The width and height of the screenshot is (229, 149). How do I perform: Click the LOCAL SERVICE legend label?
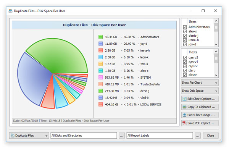151,104
